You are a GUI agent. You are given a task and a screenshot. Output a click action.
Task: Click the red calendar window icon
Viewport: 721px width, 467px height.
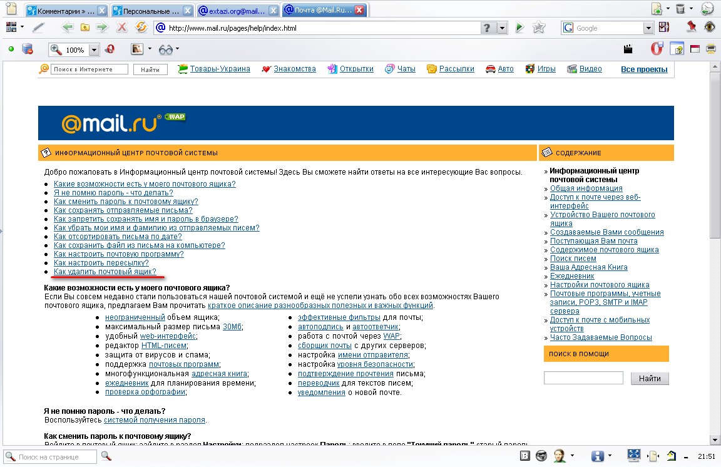(695, 49)
